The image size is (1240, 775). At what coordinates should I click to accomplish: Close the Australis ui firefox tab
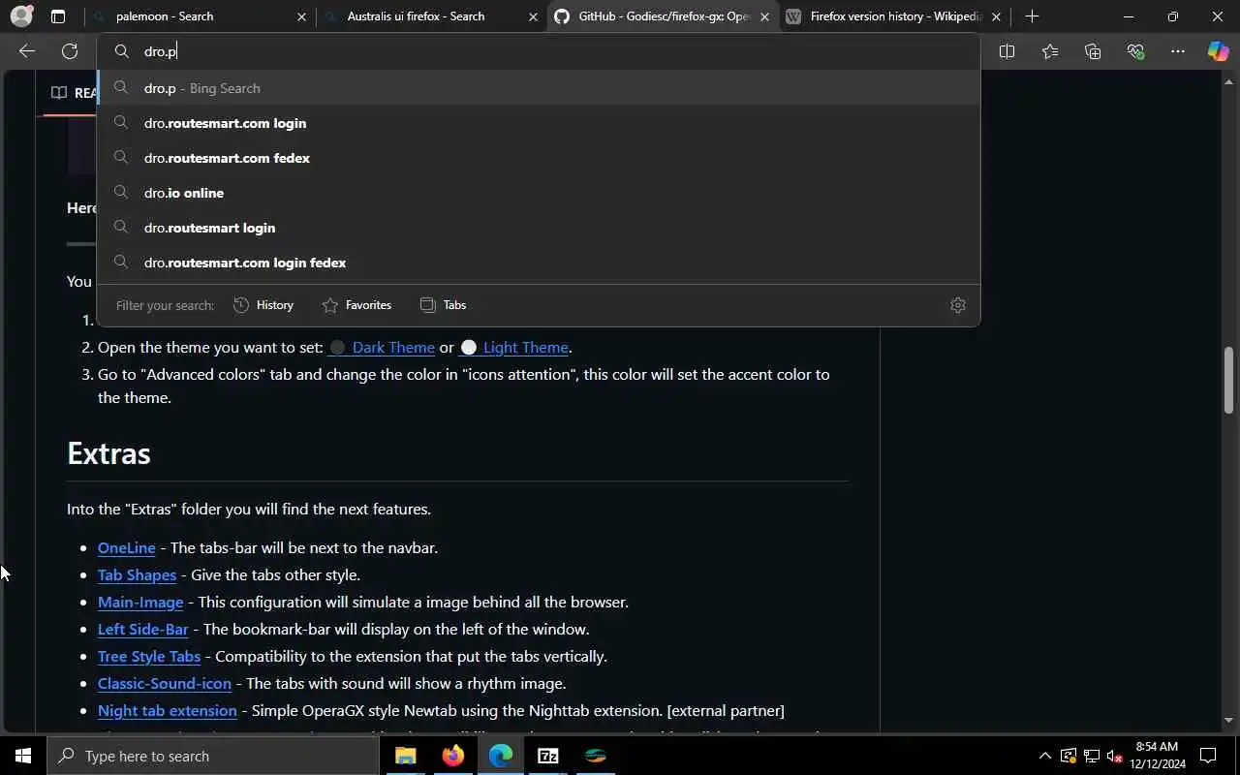pyautogui.click(x=533, y=16)
